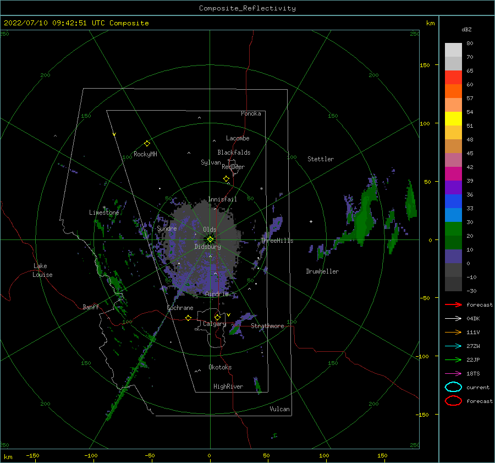Click the Strathmore city label

click(267, 326)
